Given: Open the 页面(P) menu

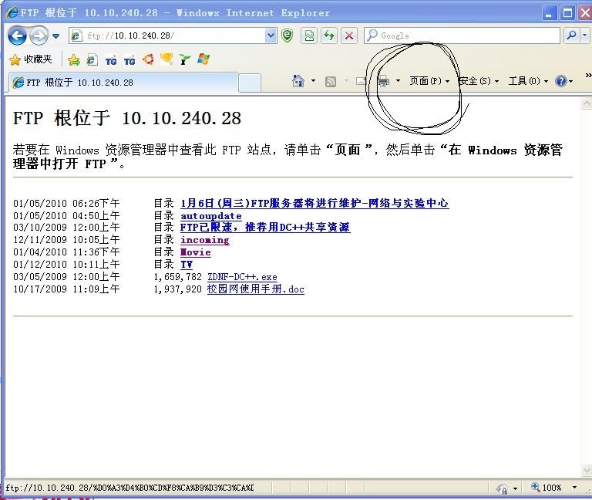Looking at the screenshot, I should click(429, 81).
